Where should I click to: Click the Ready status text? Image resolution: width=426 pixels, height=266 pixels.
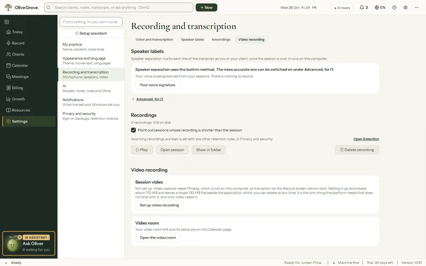pos(16,262)
